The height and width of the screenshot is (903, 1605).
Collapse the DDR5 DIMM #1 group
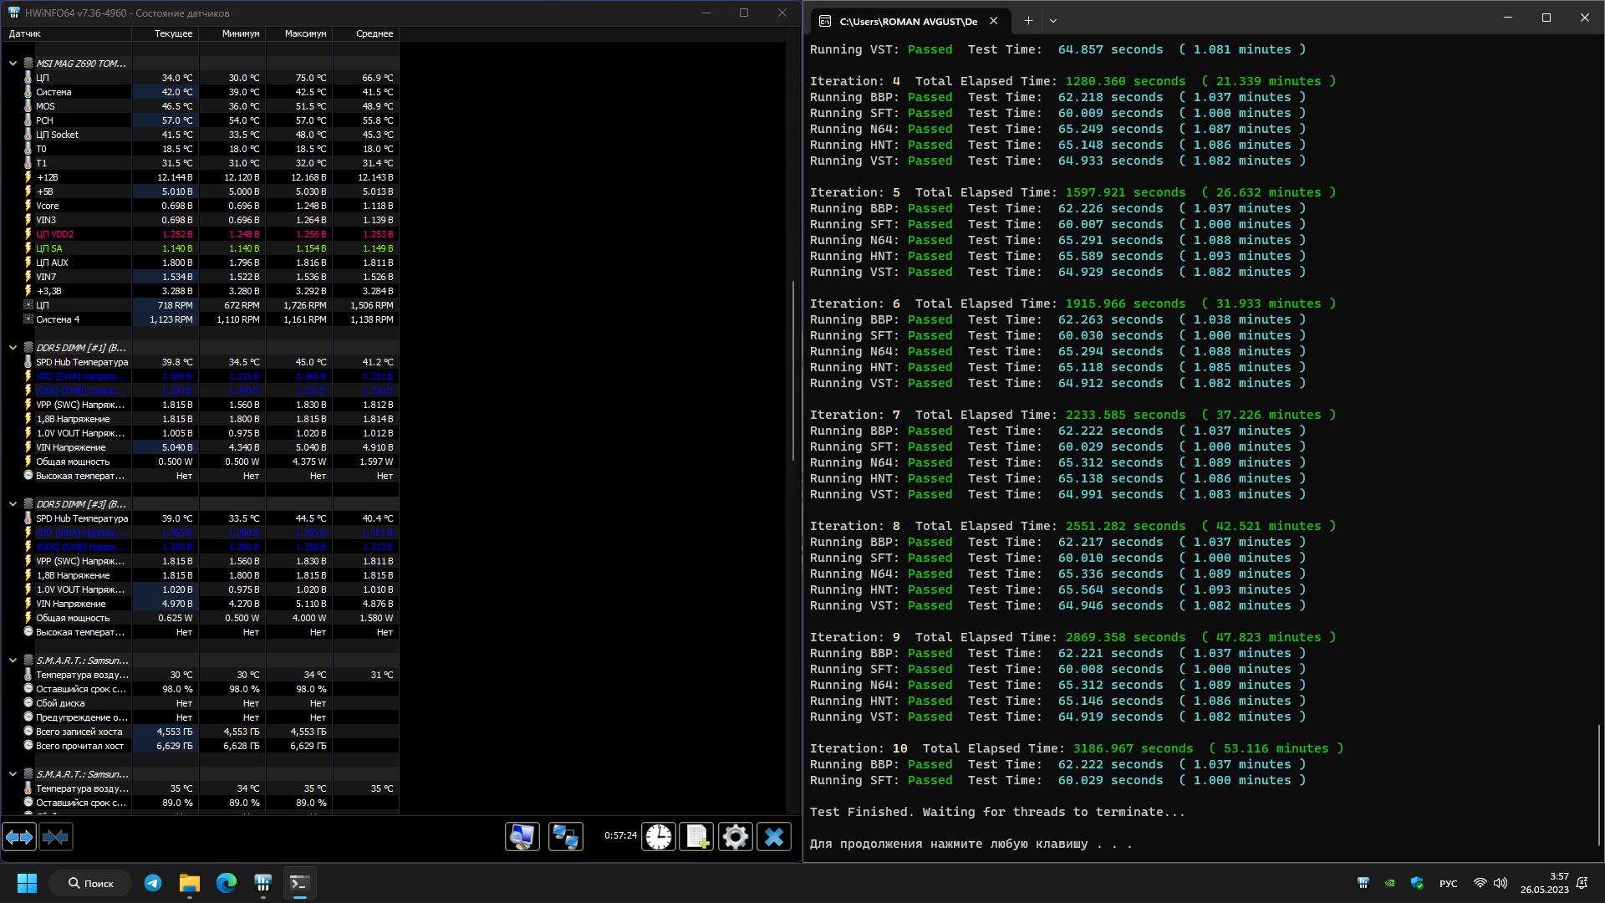pyautogui.click(x=13, y=348)
